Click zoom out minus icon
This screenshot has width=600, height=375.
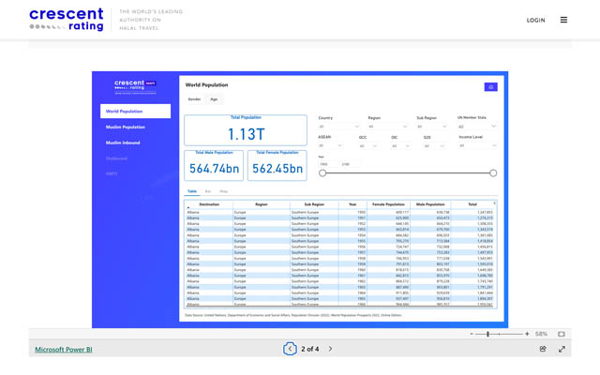click(x=471, y=334)
